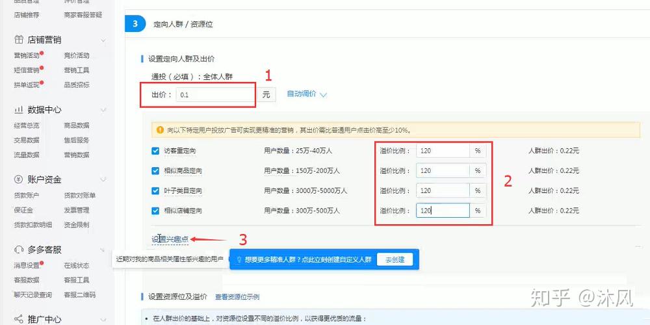
Task: Open 商家客服答疑 in the sidebar
Action: pos(83,15)
